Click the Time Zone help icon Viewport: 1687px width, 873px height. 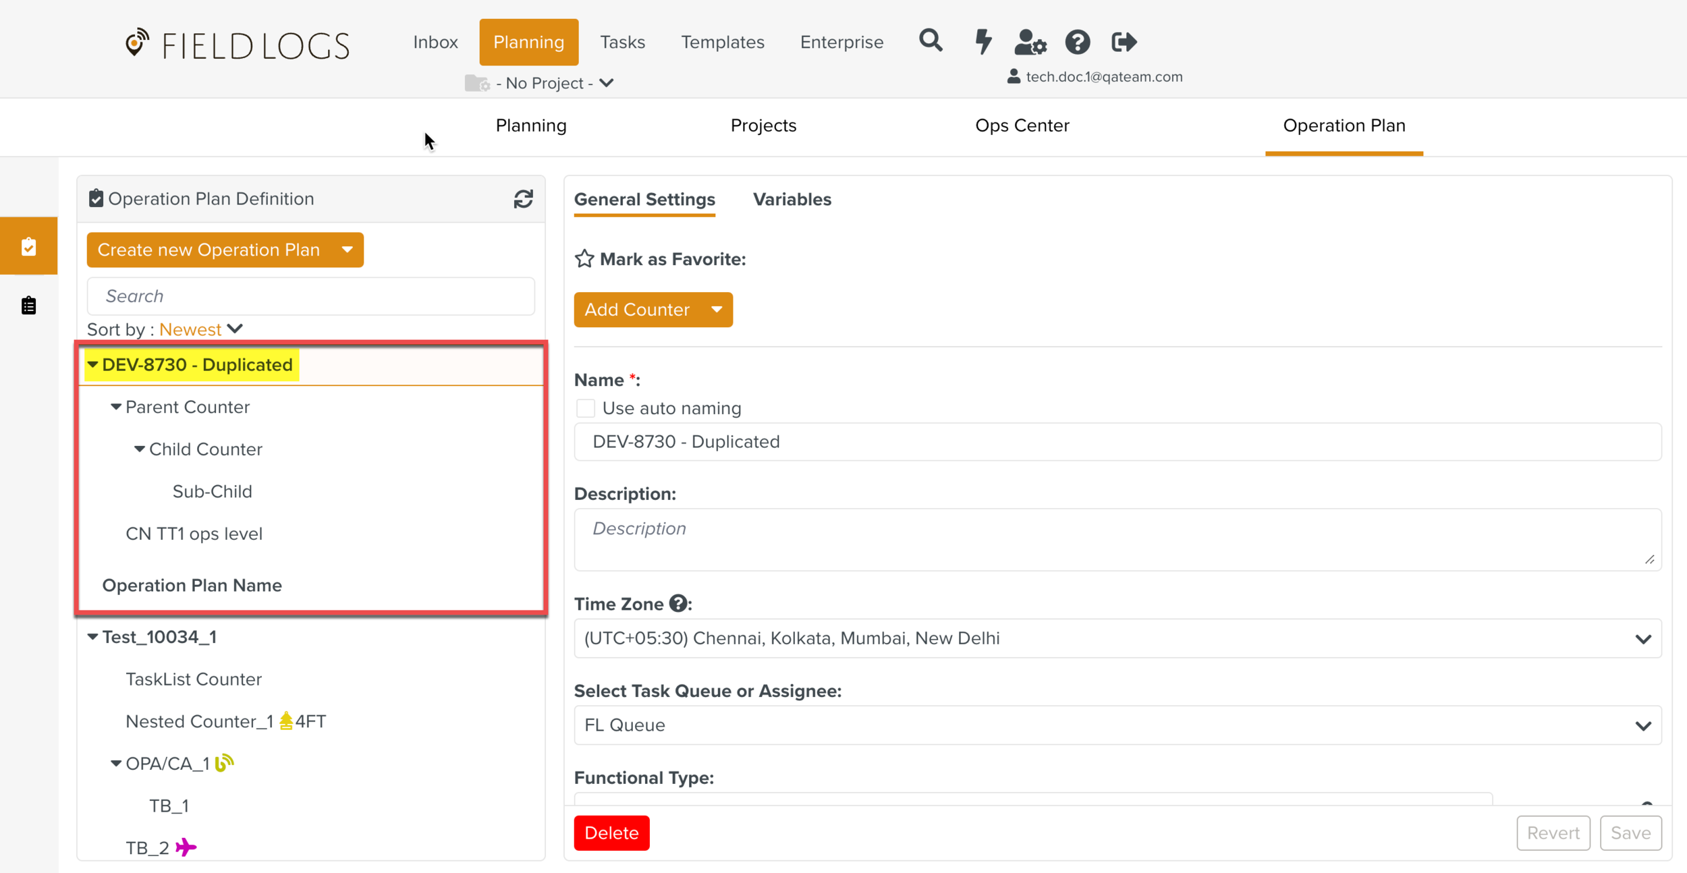[678, 603]
